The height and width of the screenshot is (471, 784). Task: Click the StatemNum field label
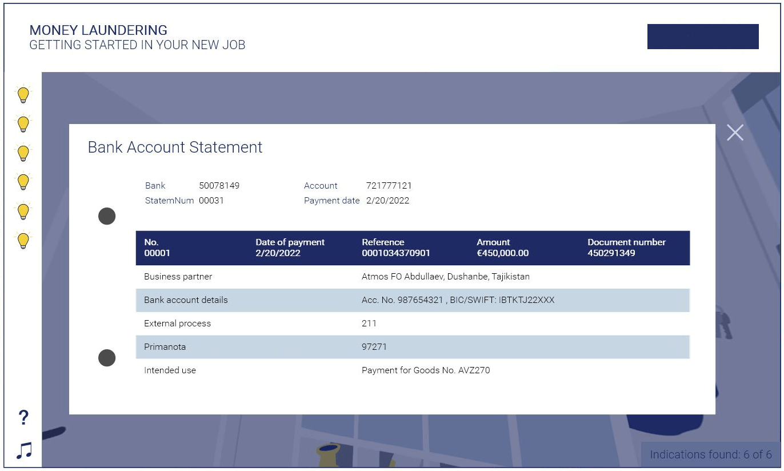pyautogui.click(x=170, y=201)
